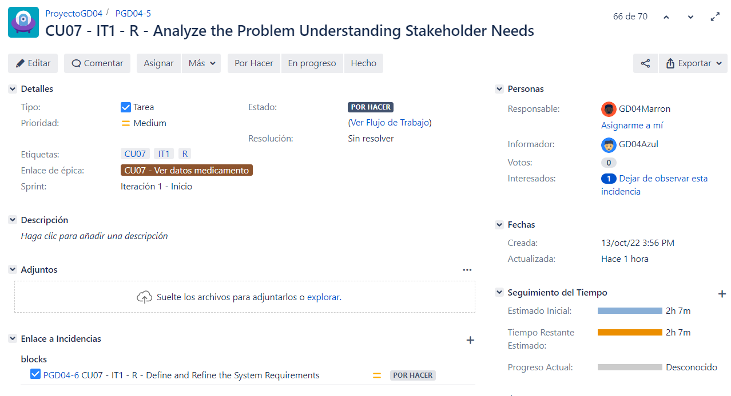Click the ProyectoGD04 project avatar

(x=23, y=22)
